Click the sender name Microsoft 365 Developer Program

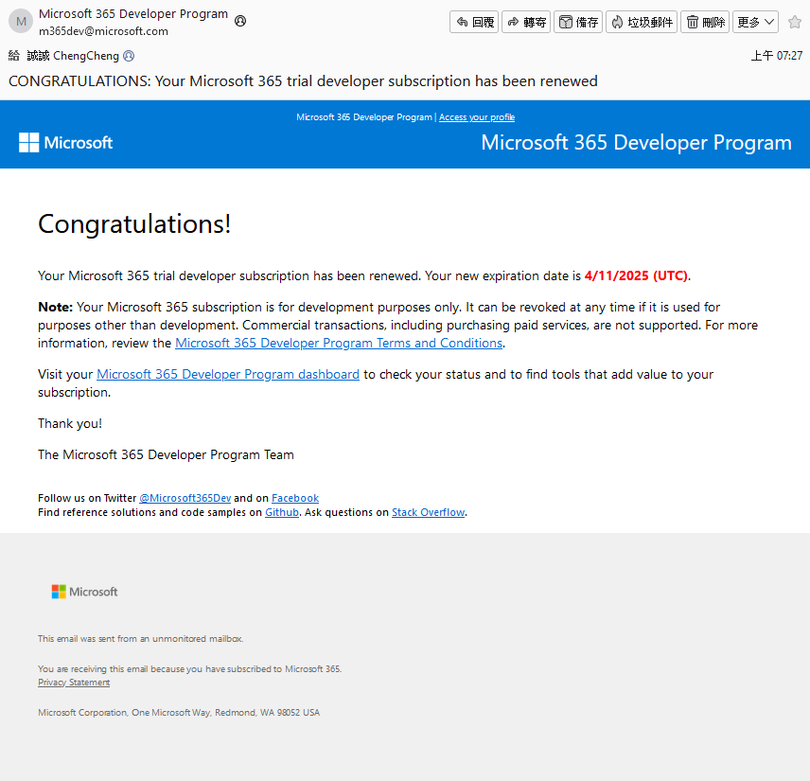tap(133, 14)
